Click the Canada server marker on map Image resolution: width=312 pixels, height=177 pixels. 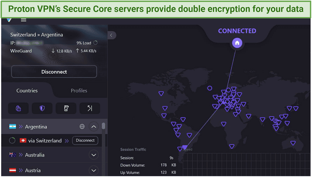coord(161,93)
